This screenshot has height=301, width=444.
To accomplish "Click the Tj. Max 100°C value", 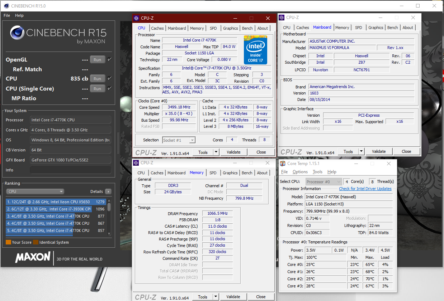I will tap(326, 257).
